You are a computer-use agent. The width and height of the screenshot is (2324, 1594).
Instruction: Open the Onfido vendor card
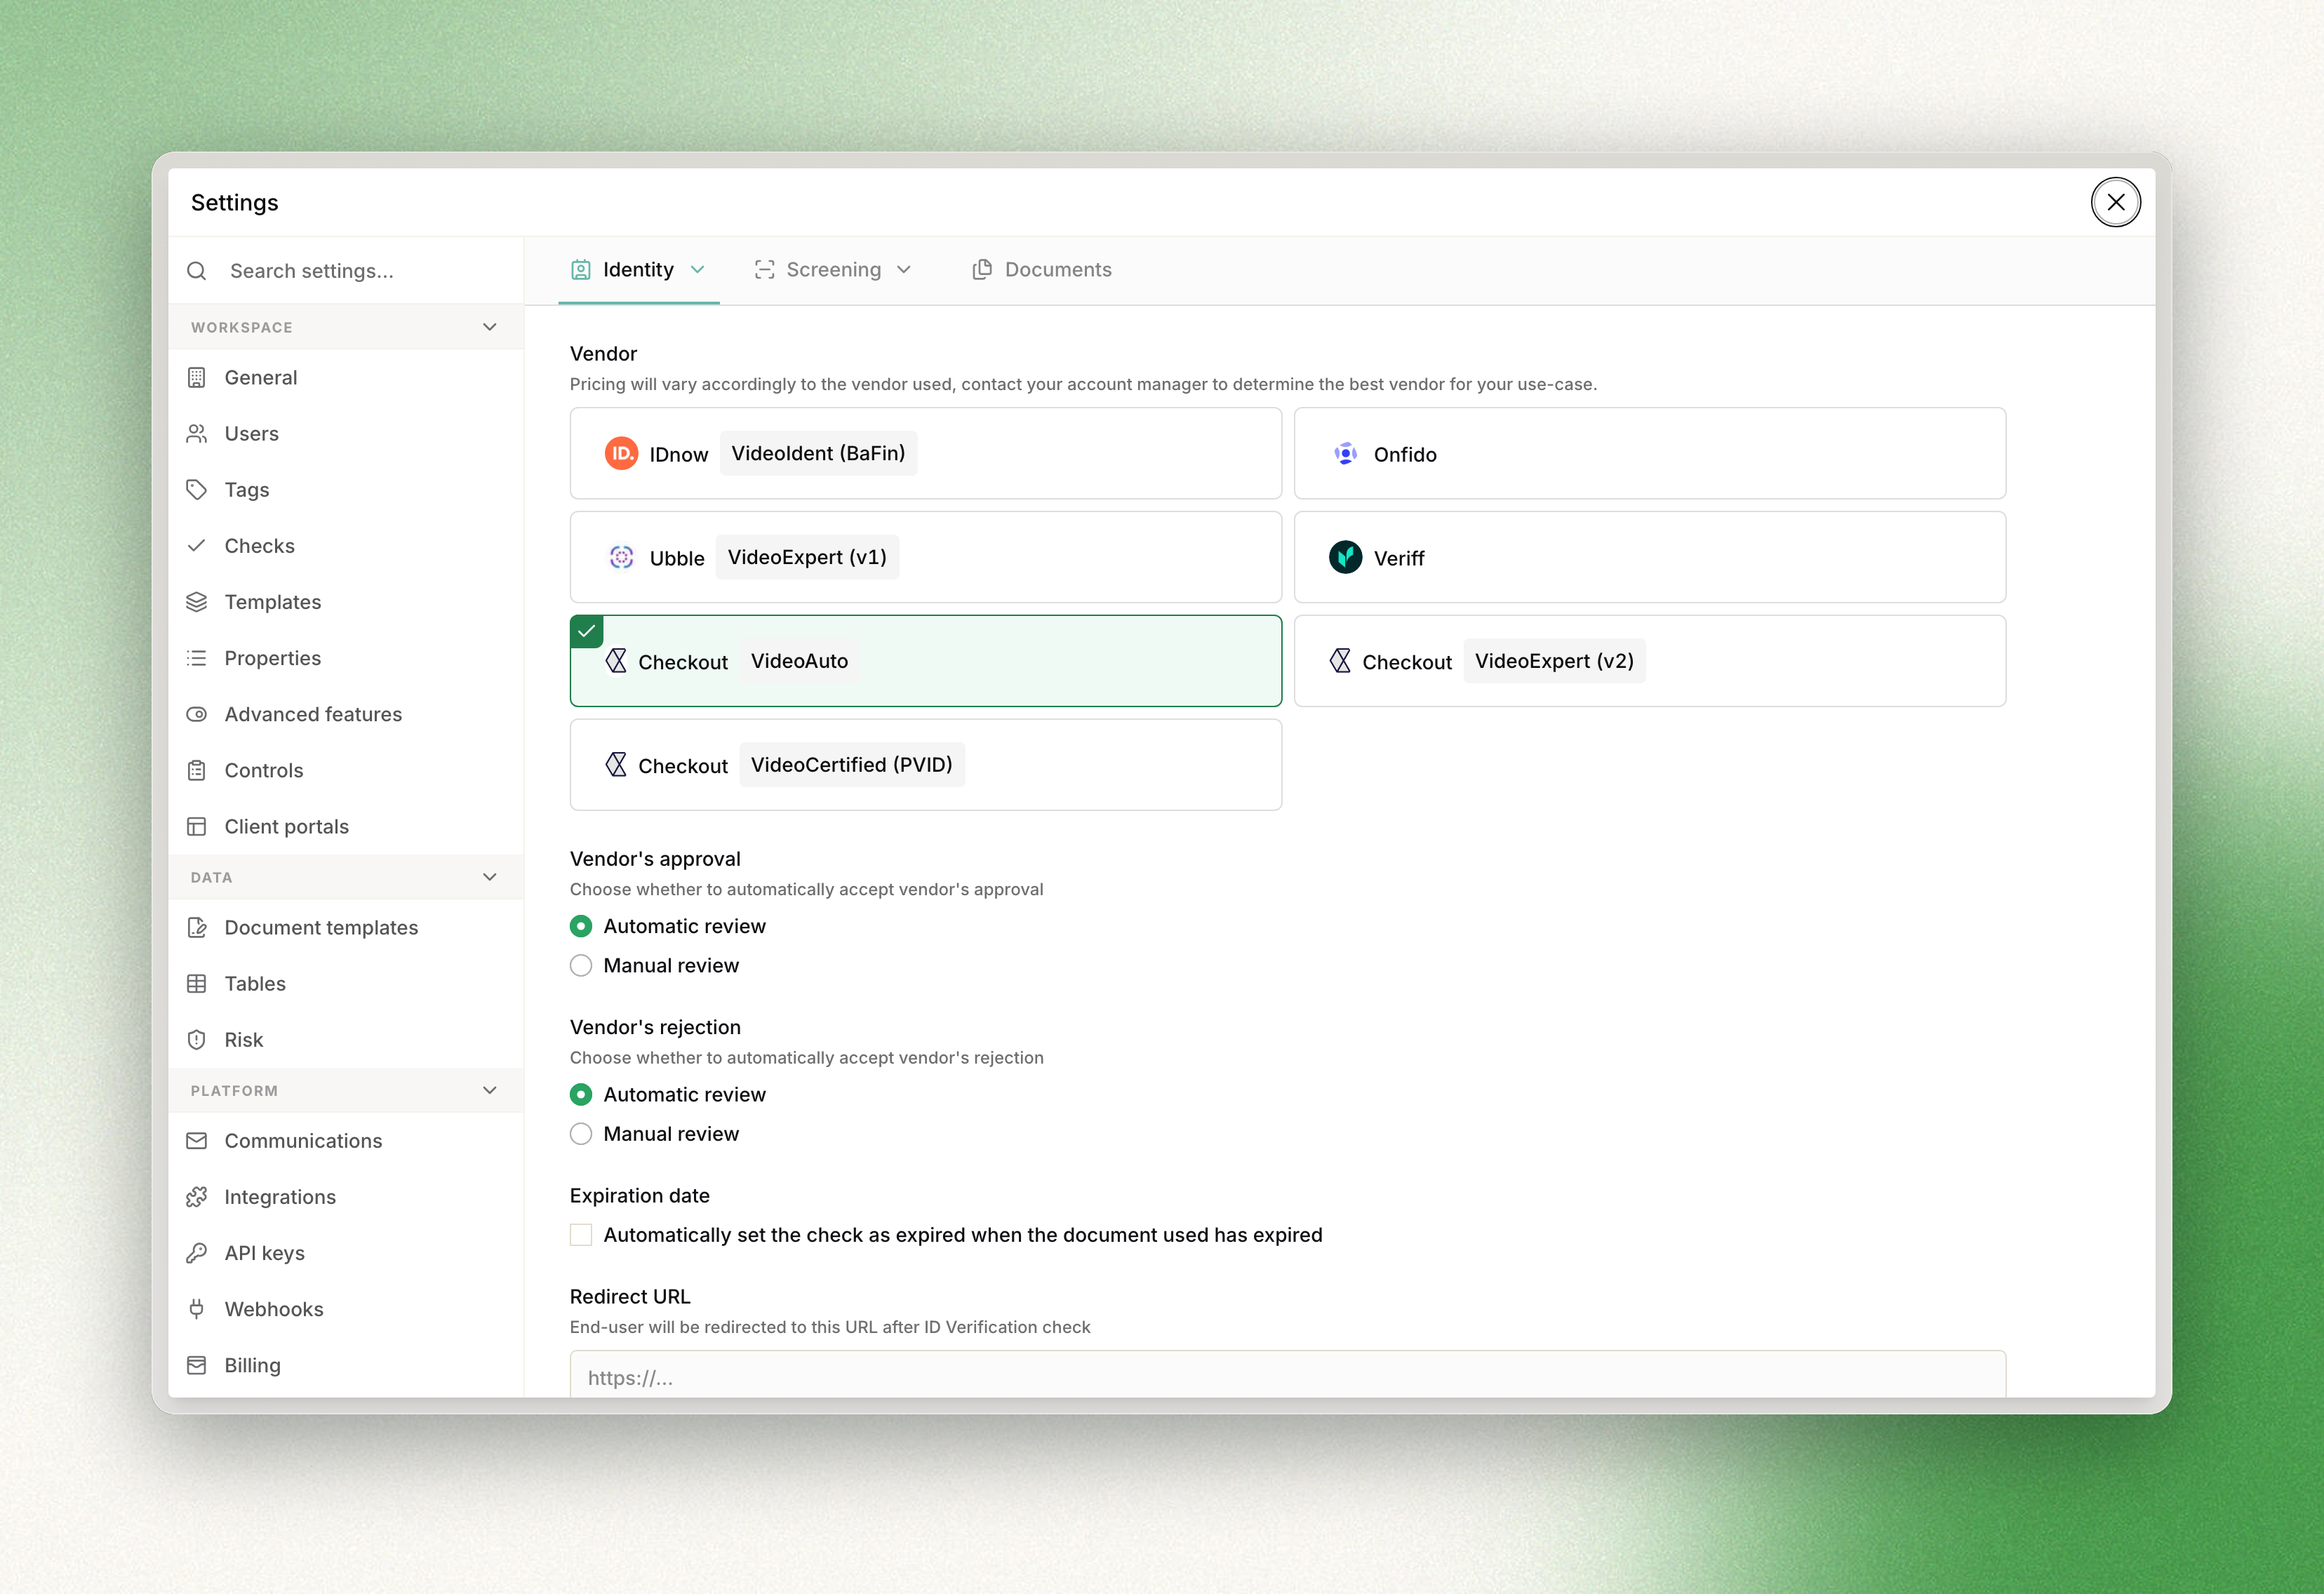1650,454
